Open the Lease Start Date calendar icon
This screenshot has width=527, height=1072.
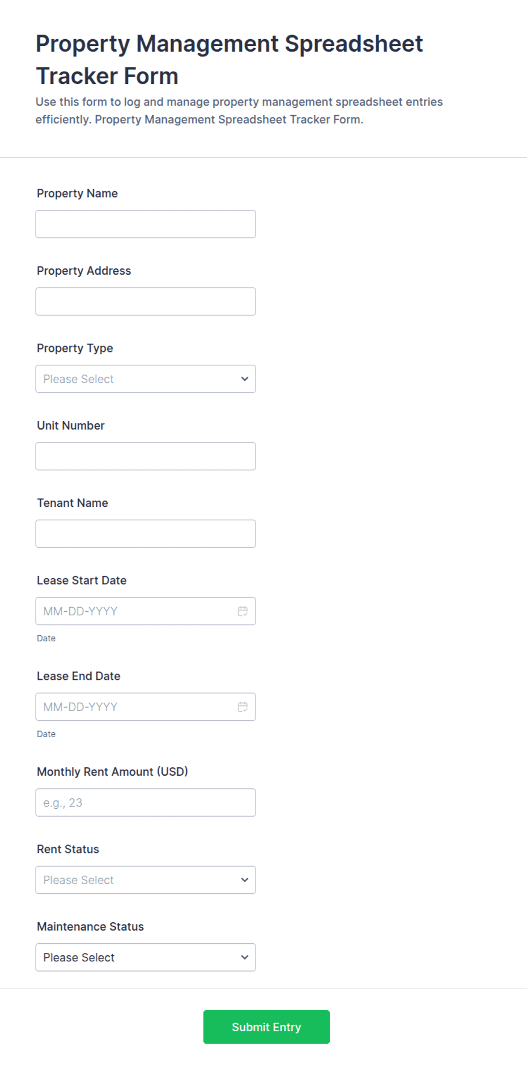click(x=243, y=611)
